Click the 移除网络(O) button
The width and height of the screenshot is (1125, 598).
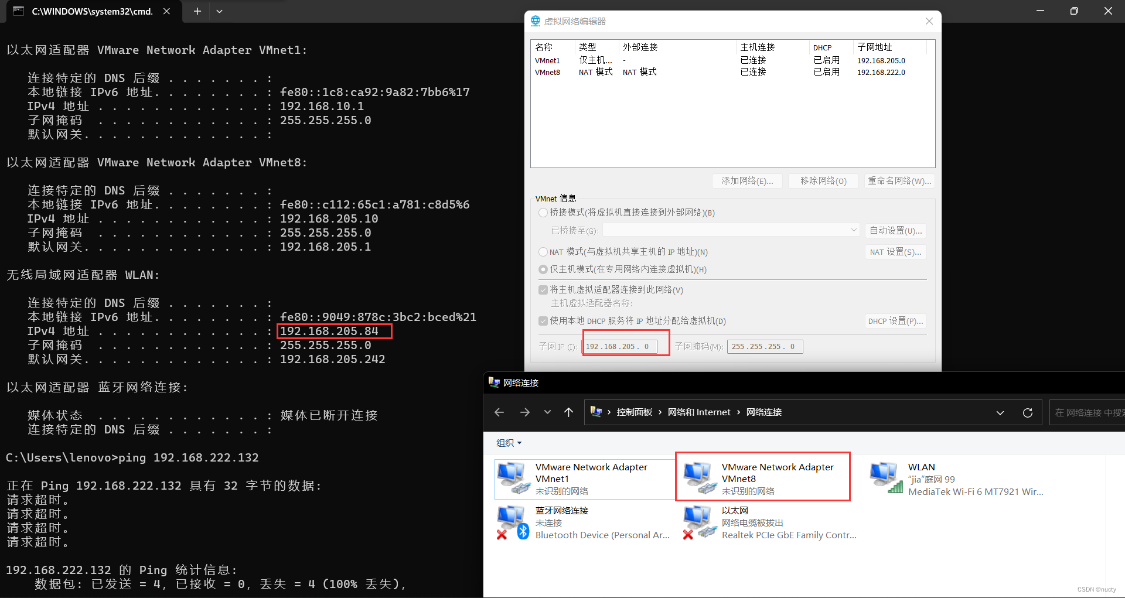(x=823, y=181)
